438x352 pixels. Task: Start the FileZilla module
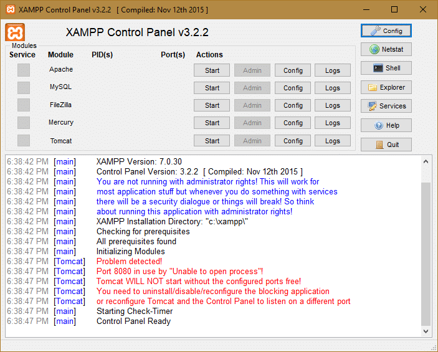pos(212,106)
